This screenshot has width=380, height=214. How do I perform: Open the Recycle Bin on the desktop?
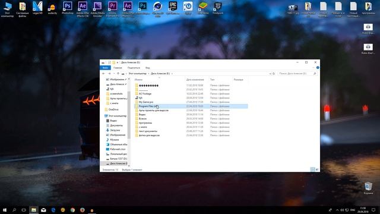[368, 188]
